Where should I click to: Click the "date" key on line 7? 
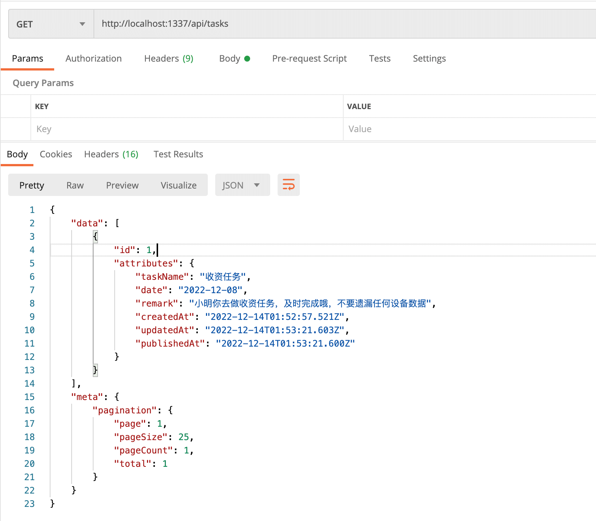[x=151, y=290]
